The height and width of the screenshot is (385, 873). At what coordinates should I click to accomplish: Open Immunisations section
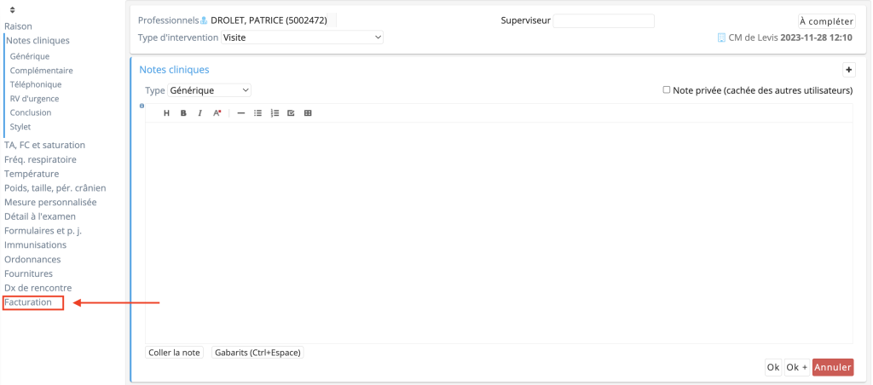pos(36,244)
